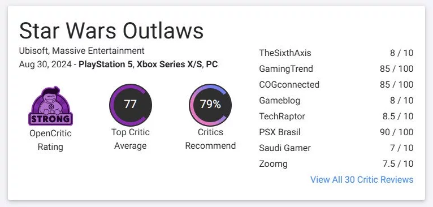Click the 90 / 100 PSX Brasil score

pyautogui.click(x=397, y=132)
